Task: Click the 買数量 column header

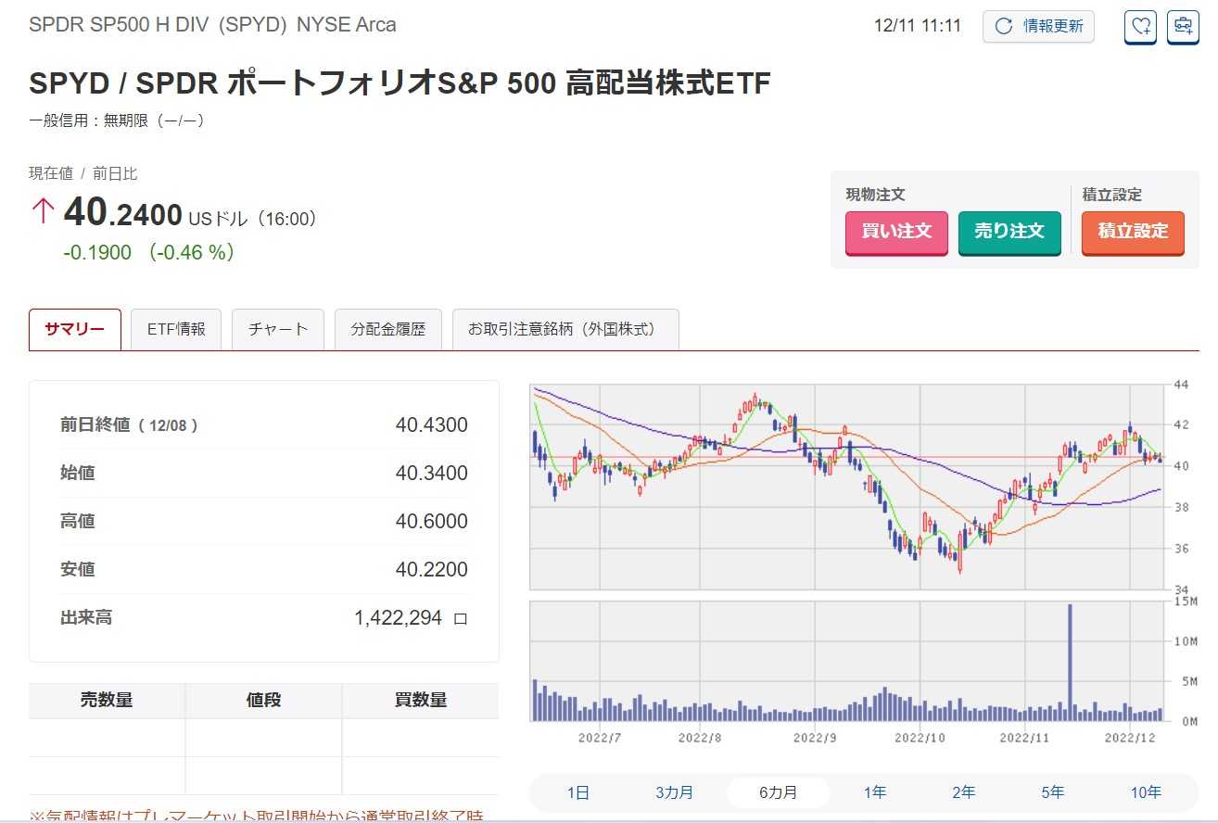Action: click(421, 701)
